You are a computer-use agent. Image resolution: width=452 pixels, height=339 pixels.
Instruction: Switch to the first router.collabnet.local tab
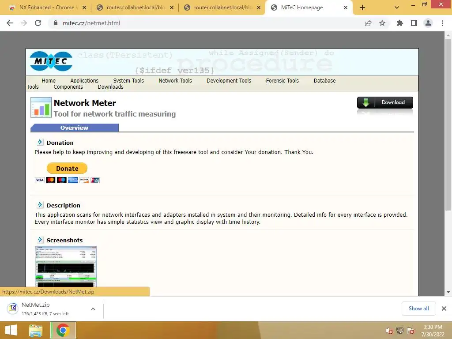point(135,8)
